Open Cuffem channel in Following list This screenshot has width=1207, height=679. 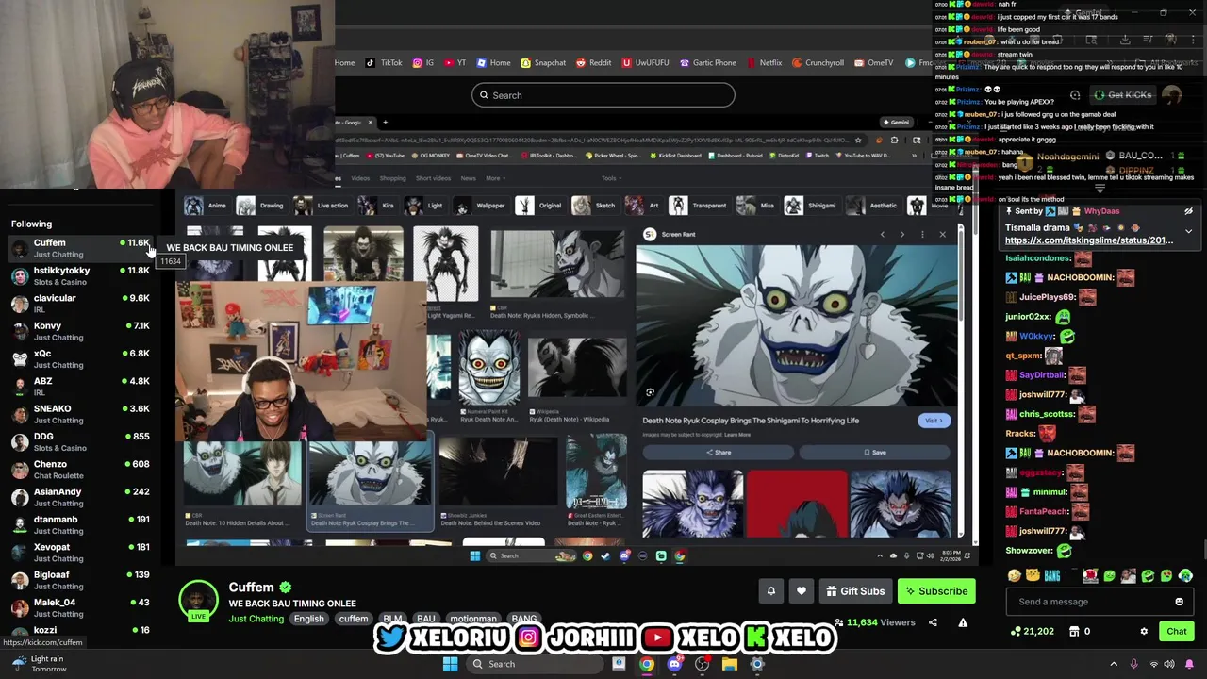point(80,248)
